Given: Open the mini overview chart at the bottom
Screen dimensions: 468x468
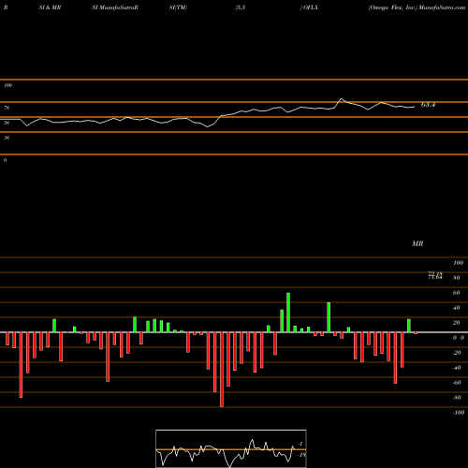Looking at the screenshot, I should coord(231,448).
